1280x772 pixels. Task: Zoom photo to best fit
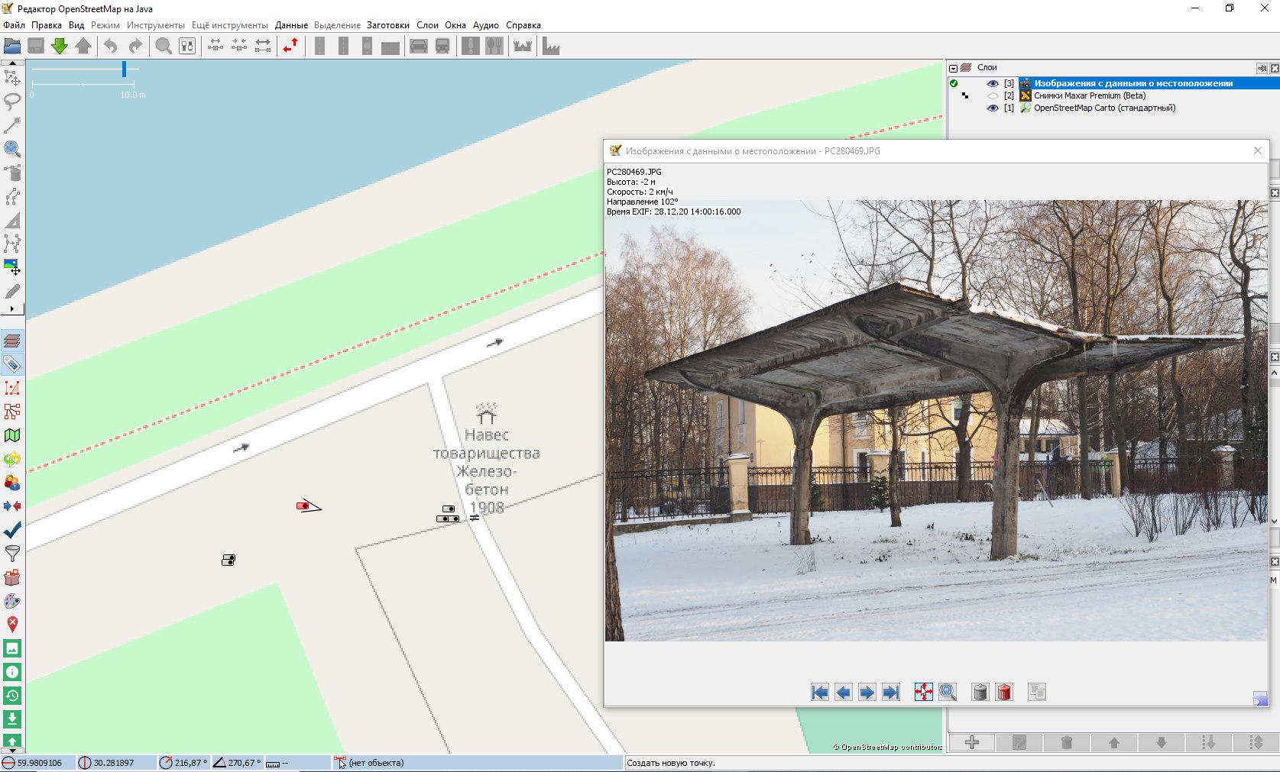tap(948, 693)
